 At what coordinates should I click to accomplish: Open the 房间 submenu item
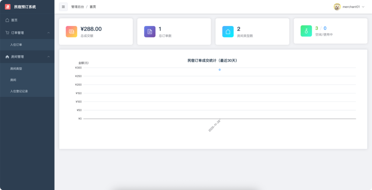pyautogui.click(x=27, y=80)
